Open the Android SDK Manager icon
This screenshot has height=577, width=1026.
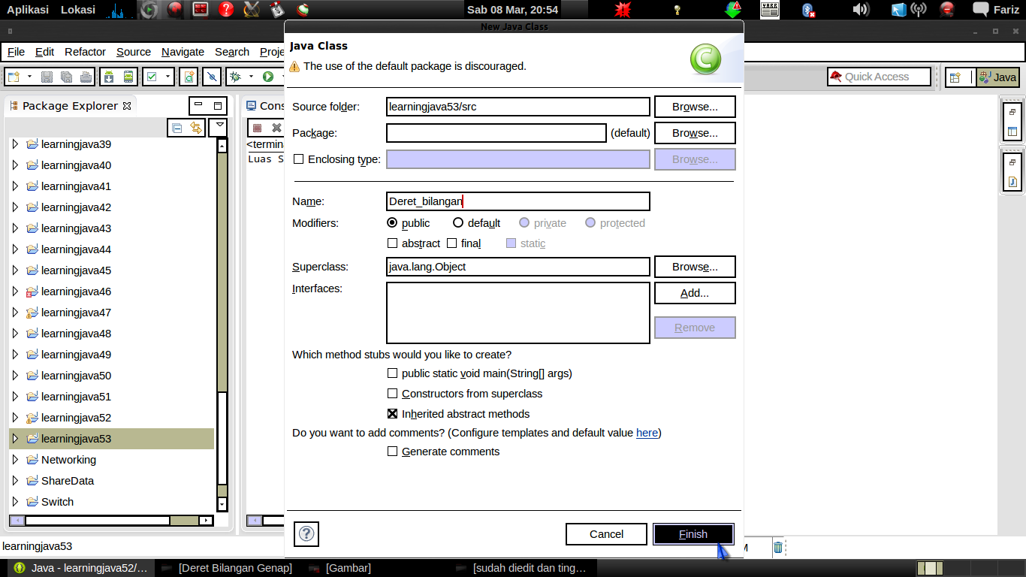pos(109,77)
